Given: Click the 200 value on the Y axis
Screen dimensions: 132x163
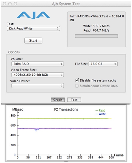Looking at the screenshot, I should click(13, 145).
